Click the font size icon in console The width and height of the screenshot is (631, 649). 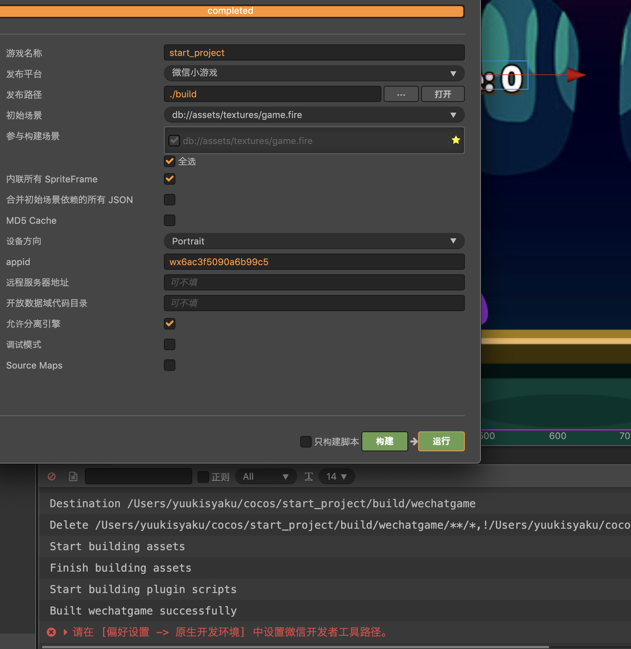[x=309, y=476]
